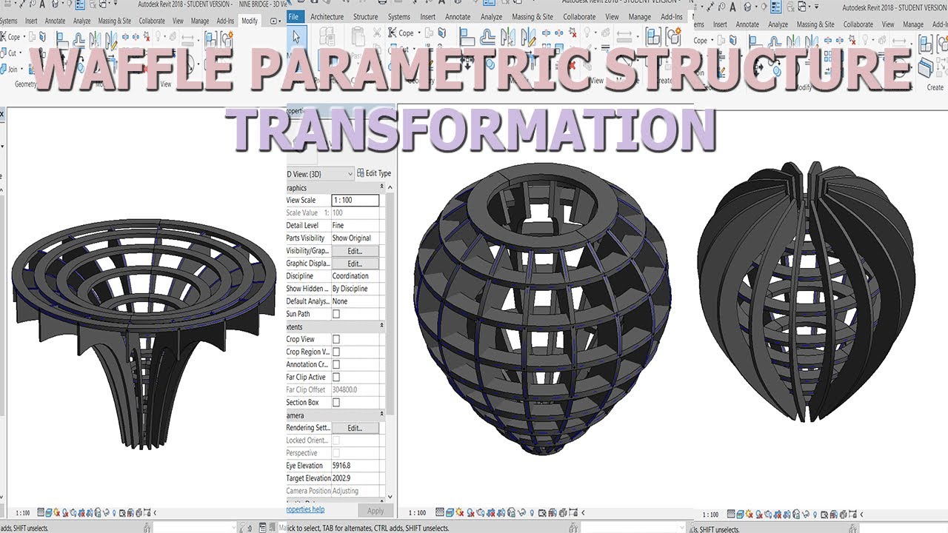Toggle the Perspective checkbox

tap(336, 453)
